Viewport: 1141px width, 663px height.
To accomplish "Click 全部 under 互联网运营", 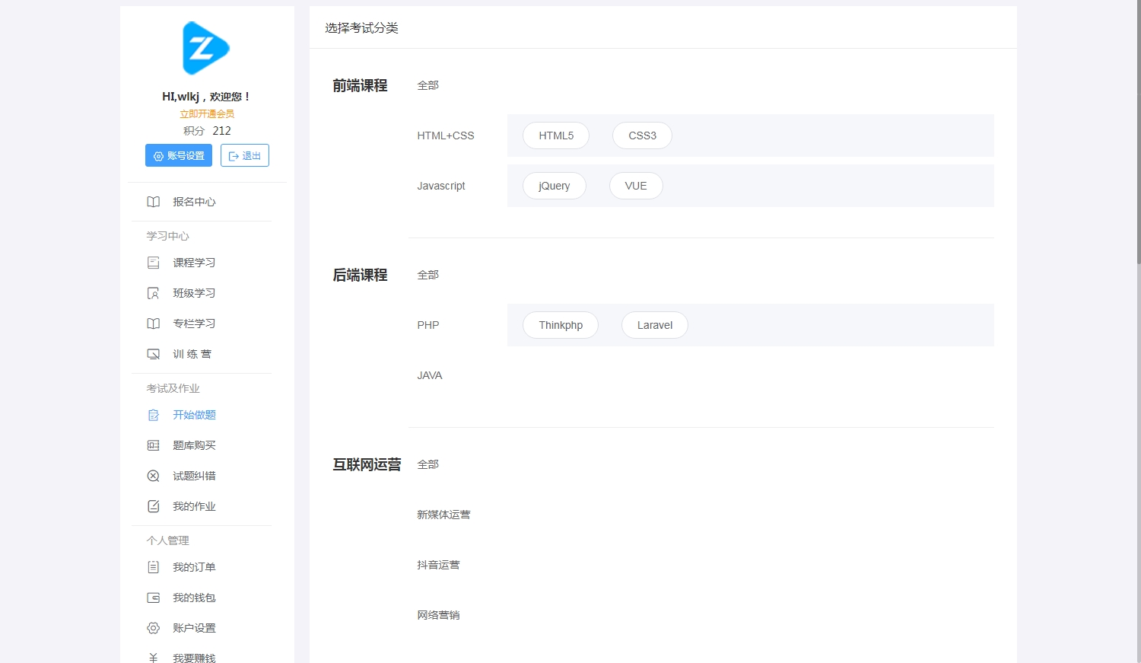I will pos(428,464).
